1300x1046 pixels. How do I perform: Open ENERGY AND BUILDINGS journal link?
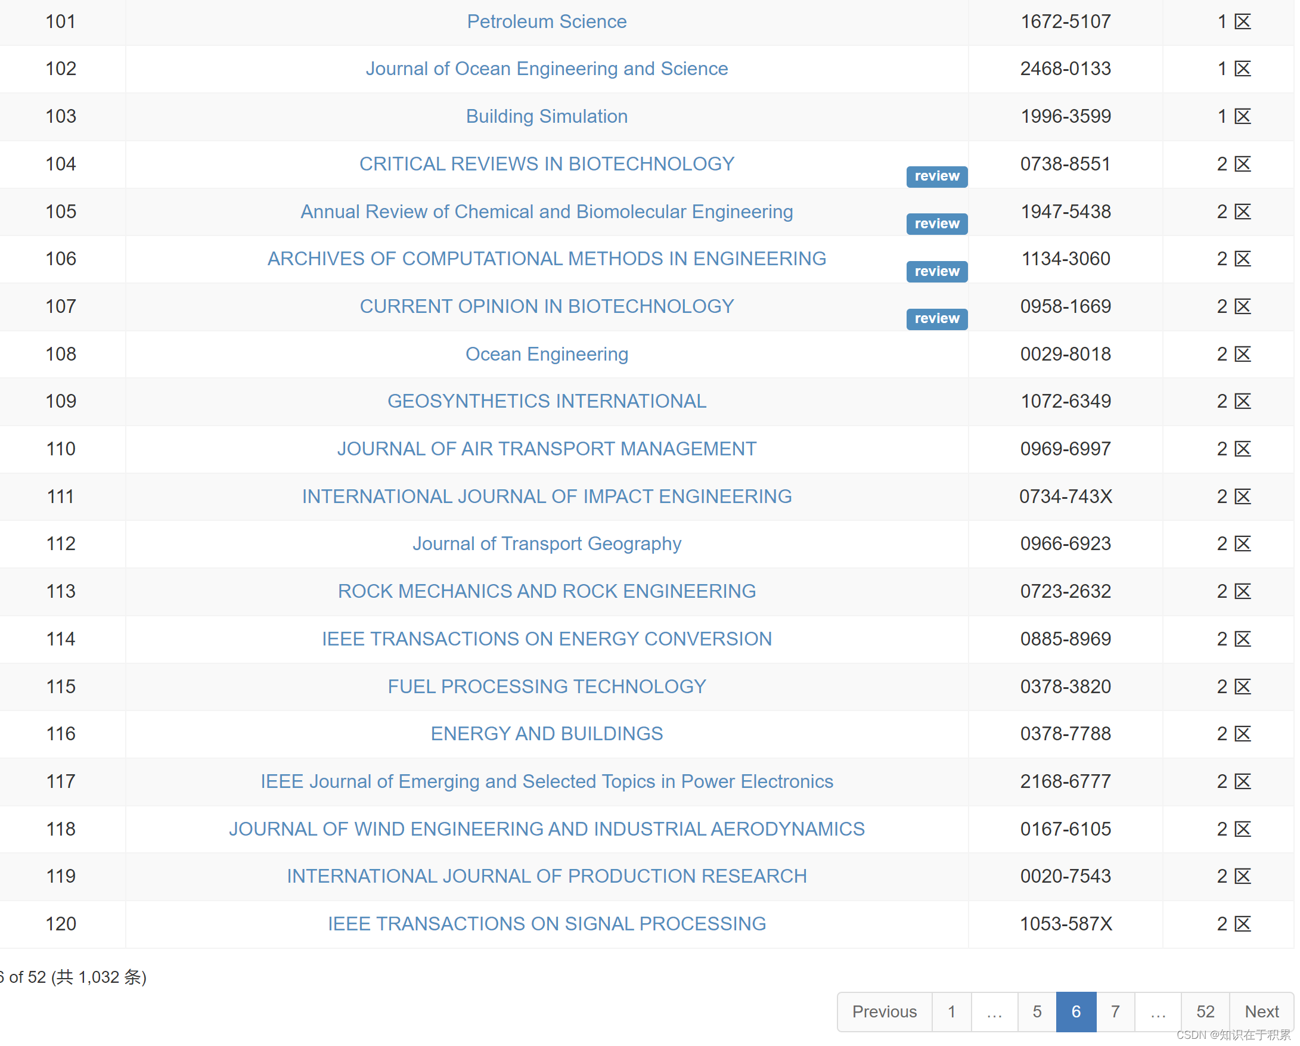[547, 734]
